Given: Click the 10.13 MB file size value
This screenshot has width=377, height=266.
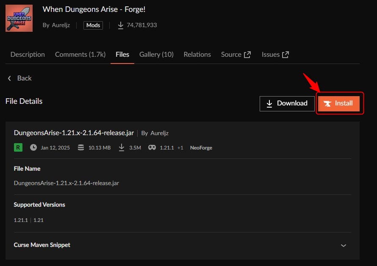Looking at the screenshot, I should pos(100,148).
